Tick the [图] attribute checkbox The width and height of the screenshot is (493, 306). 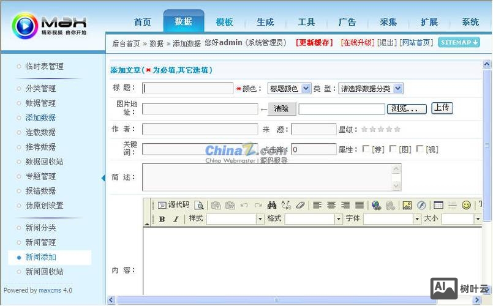click(393, 149)
